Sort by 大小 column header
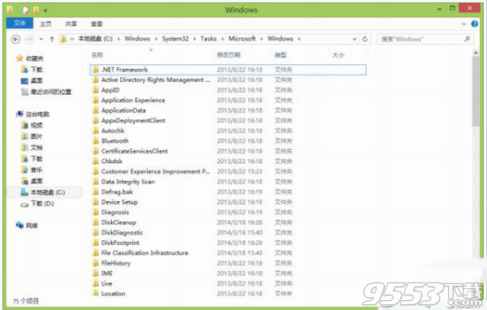Screen dimensions: 487x310 [338, 55]
